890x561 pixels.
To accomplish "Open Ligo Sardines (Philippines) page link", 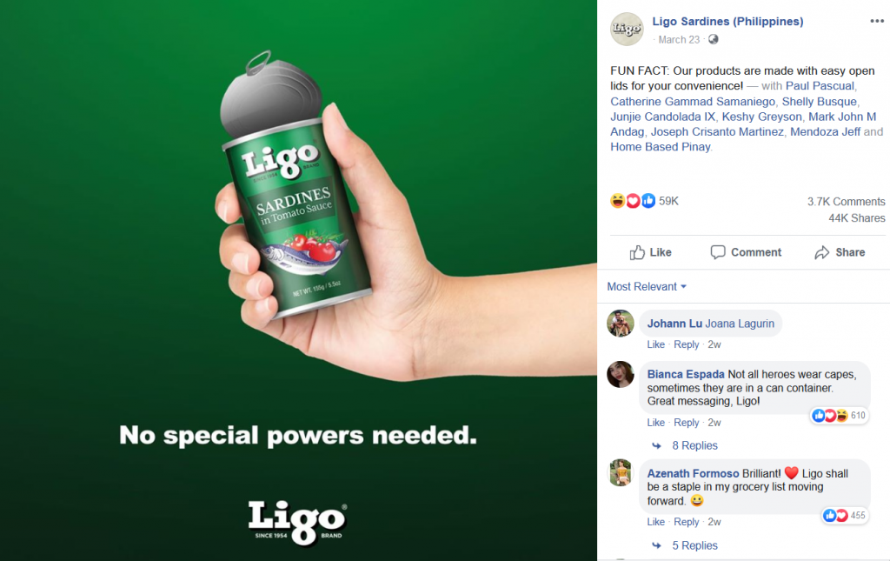I will click(727, 22).
